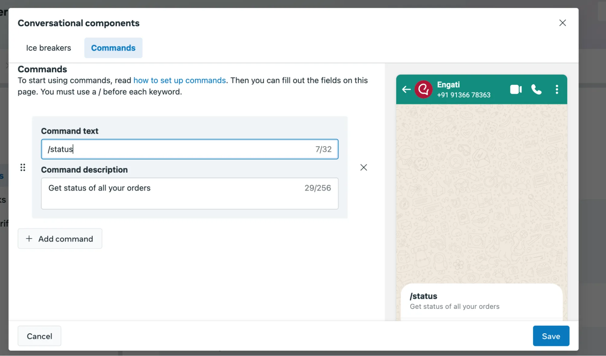The height and width of the screenshot is (356, 606).
Task: Click the Cancel button
Action: pyautogui.click(x=39, y=336)
